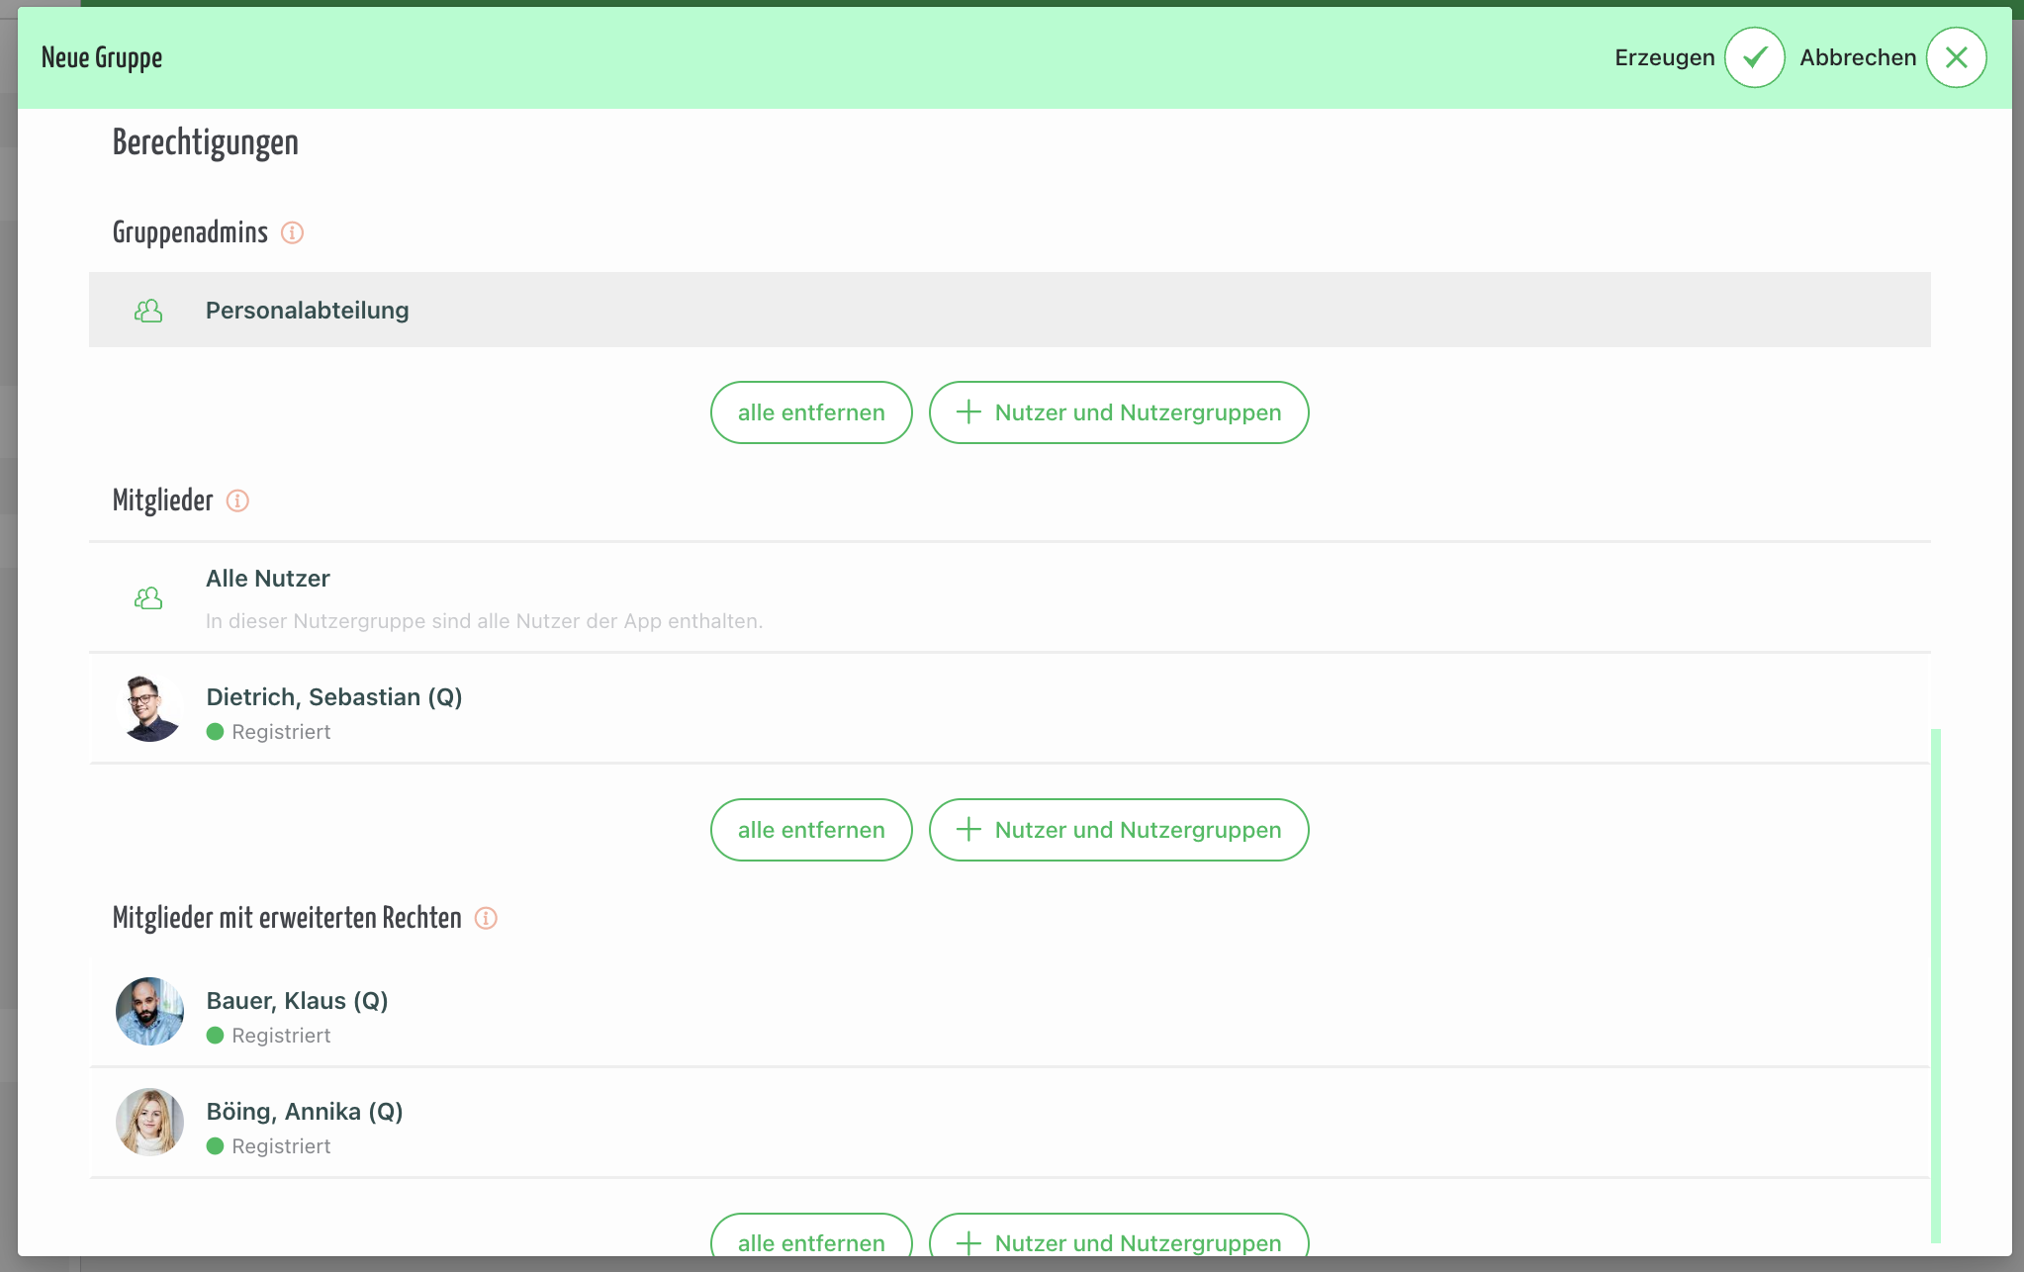Viewport: 2024px width, 1272px height.
Task: Show info for Mitglieder mit erweiterten Rechten
Action: click(486, 918)
